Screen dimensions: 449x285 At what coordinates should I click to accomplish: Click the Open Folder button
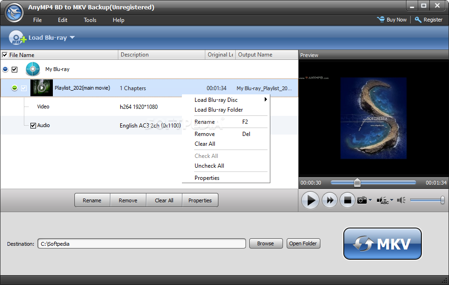pos(303,243)
